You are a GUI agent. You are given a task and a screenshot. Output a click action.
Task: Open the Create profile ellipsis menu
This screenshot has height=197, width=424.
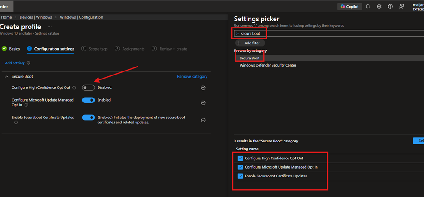point(50,27)
